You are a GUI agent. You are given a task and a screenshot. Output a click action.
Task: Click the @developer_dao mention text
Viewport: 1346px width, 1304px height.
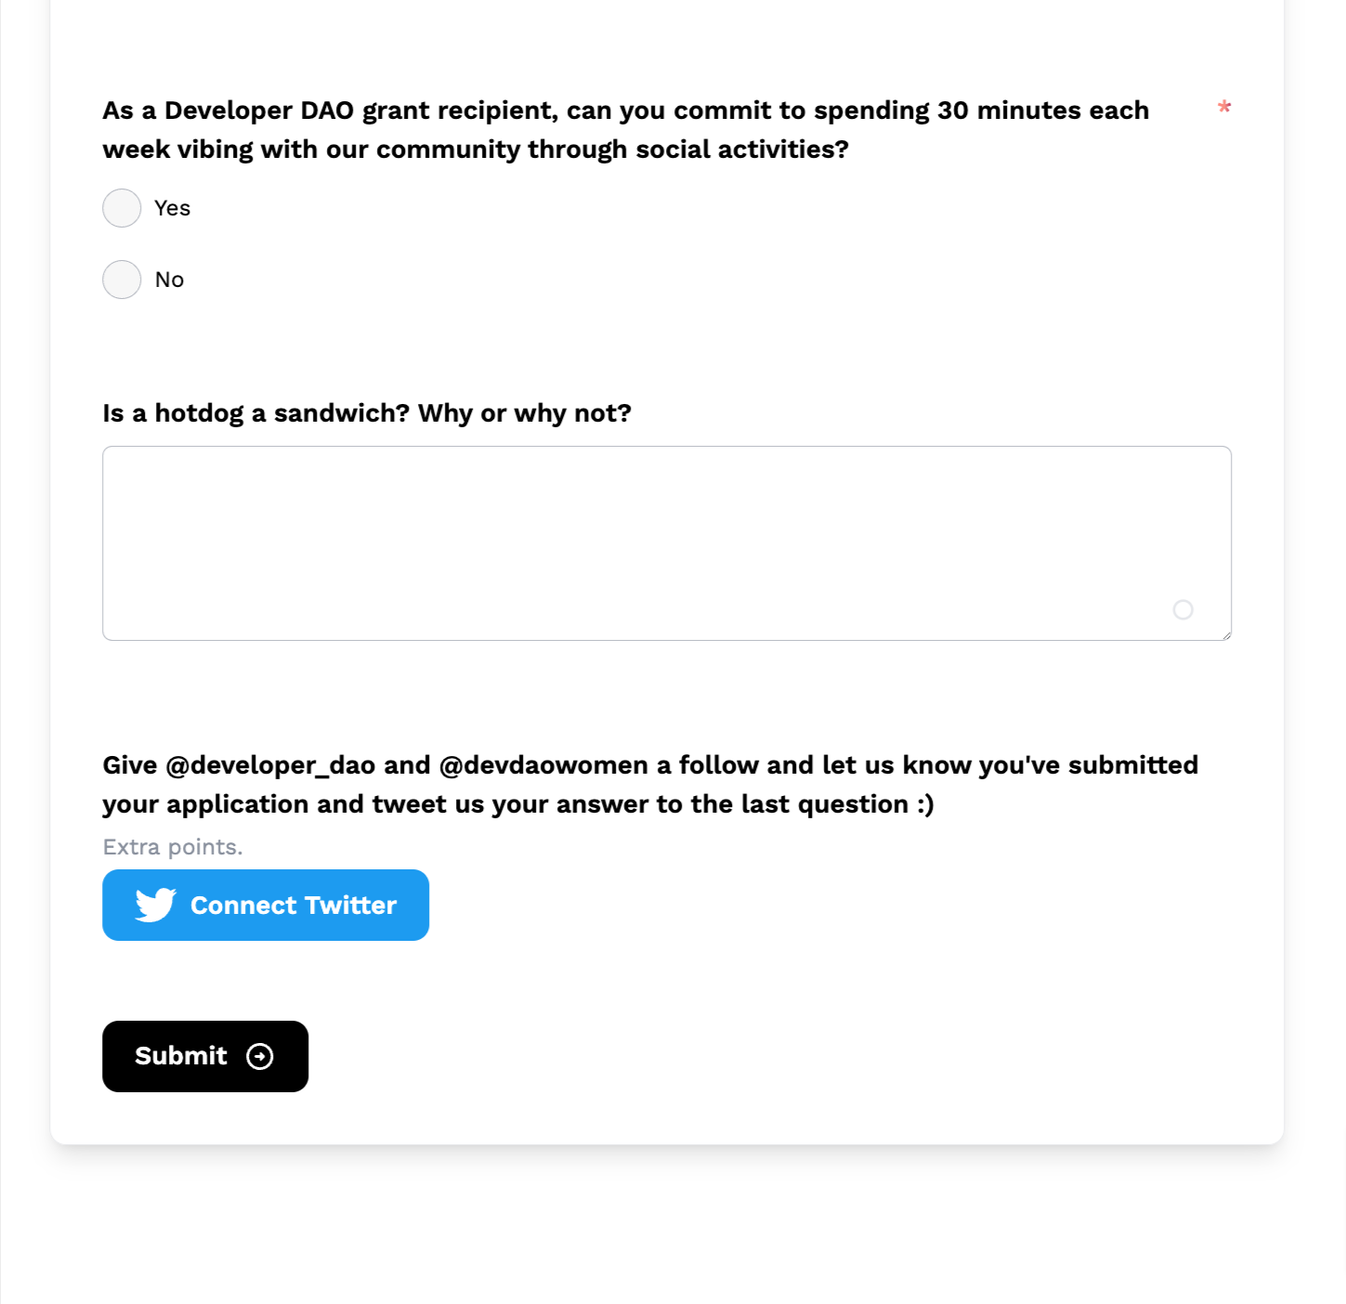270,765
